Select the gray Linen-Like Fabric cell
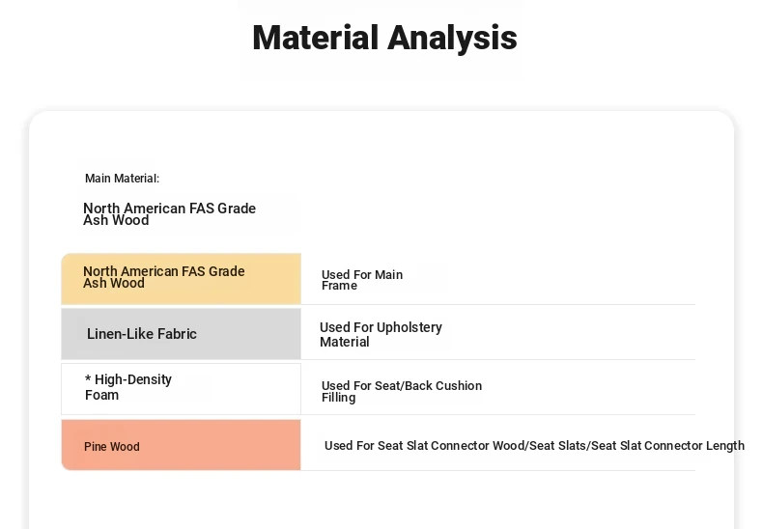763x529 pixels. point(181,334)
